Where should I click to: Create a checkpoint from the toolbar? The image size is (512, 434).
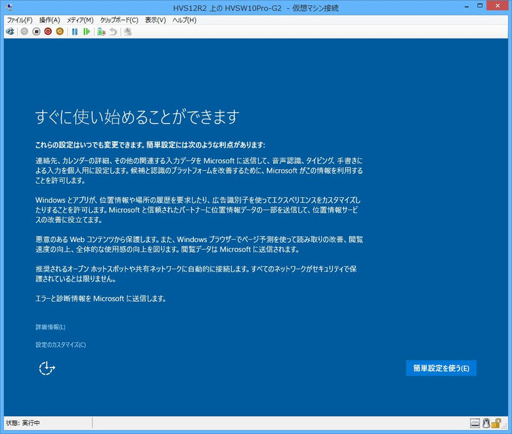point(101,31)
